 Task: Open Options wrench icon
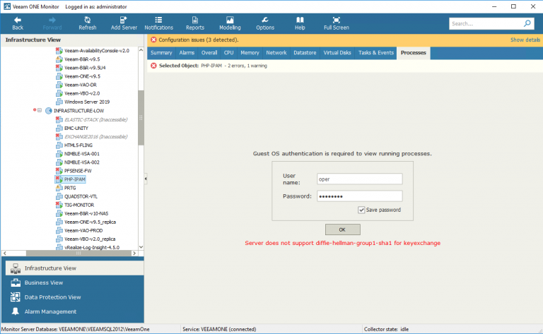point(265,20)
